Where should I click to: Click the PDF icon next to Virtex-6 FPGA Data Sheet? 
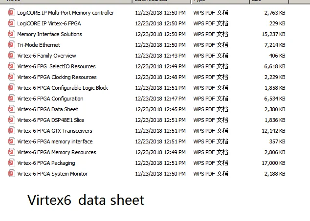[x=11, y=109]
